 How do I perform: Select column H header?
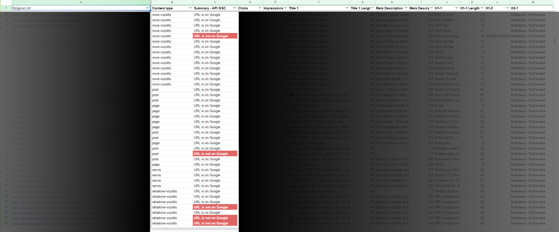(x=392, y=2)
